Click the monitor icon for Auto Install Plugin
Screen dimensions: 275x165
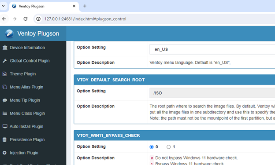coord(5,126)
